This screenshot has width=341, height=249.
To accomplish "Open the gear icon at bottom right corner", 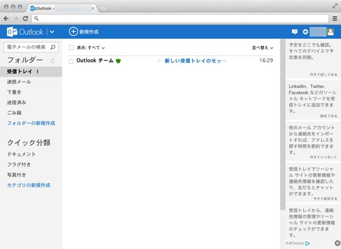I will [337, 243].
